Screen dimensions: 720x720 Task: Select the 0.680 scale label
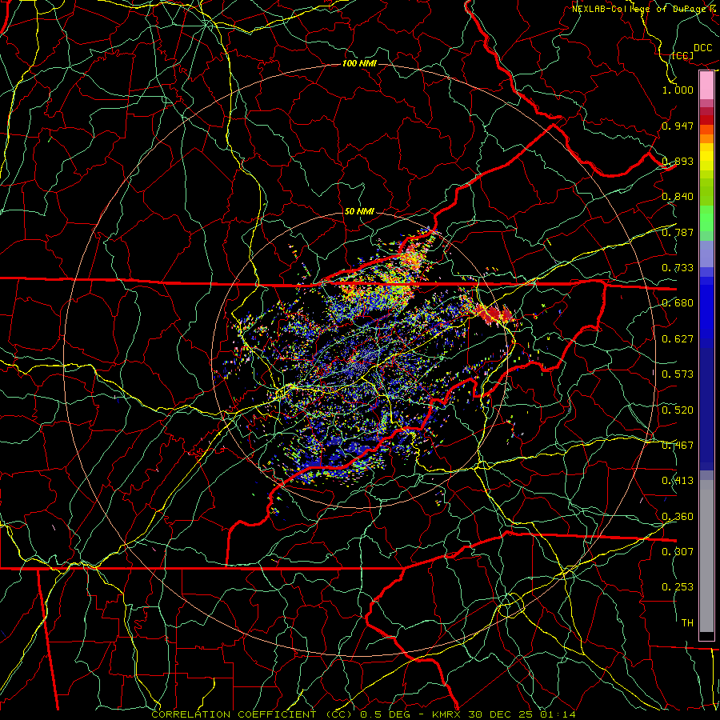pyautogui.click(x=678, y=303)
